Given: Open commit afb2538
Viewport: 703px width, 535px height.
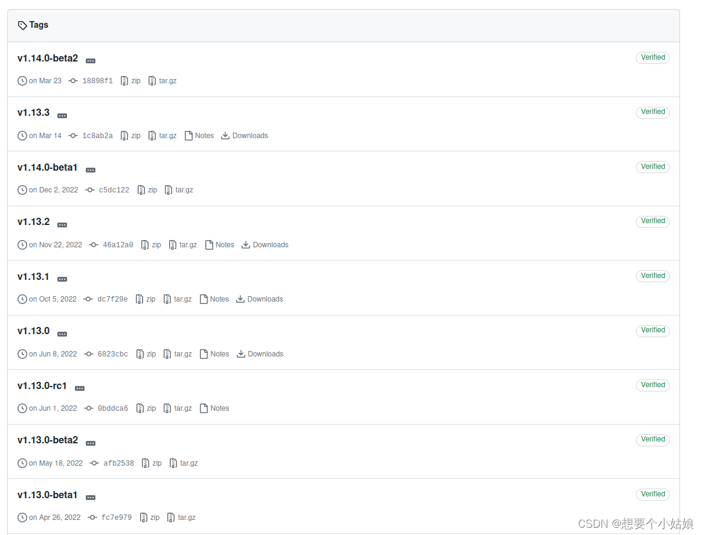Looking at the screenshot, I should pos(118,463).
